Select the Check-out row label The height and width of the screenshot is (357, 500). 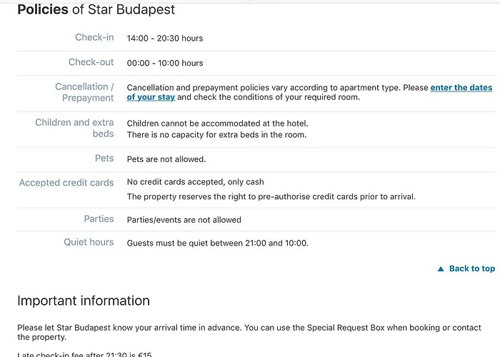(91, 62)
